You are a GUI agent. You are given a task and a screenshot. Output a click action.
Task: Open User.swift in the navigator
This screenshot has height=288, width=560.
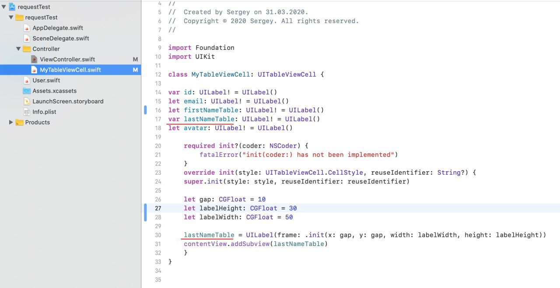[x=46, y=80]
